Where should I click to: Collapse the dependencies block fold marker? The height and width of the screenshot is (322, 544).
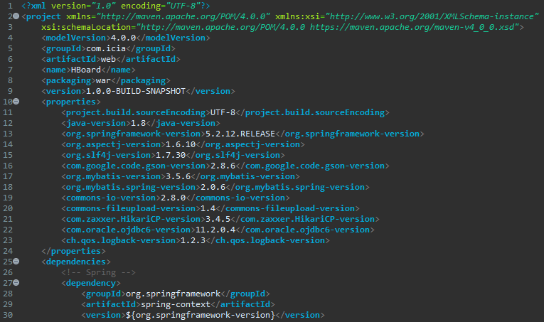click(x=16, y=262)
